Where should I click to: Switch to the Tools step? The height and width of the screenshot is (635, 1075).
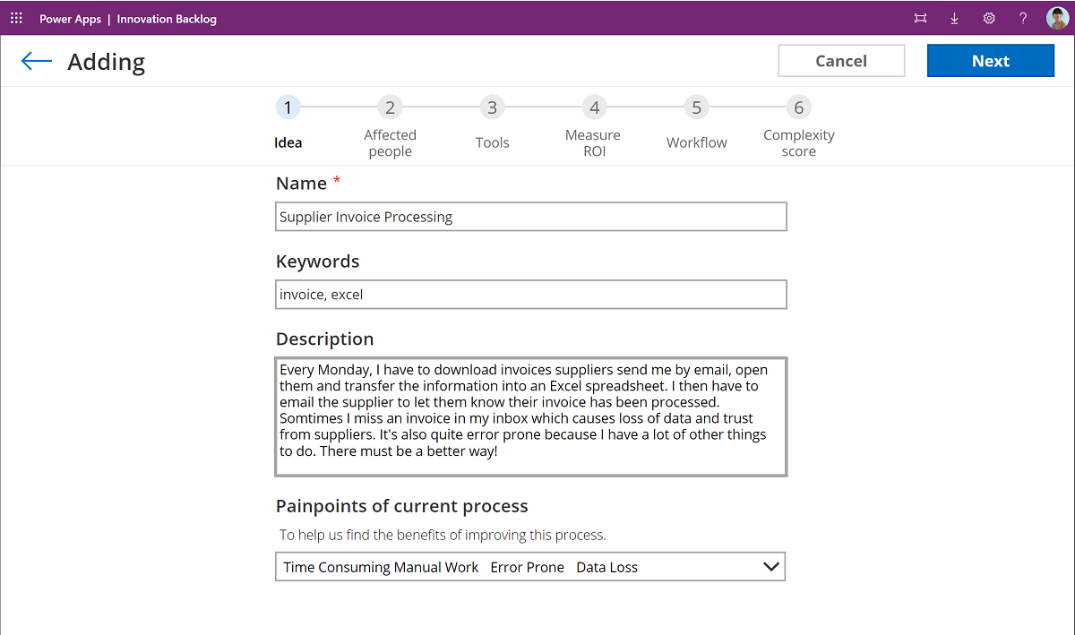pyautogui.click(x=492, y=107)
